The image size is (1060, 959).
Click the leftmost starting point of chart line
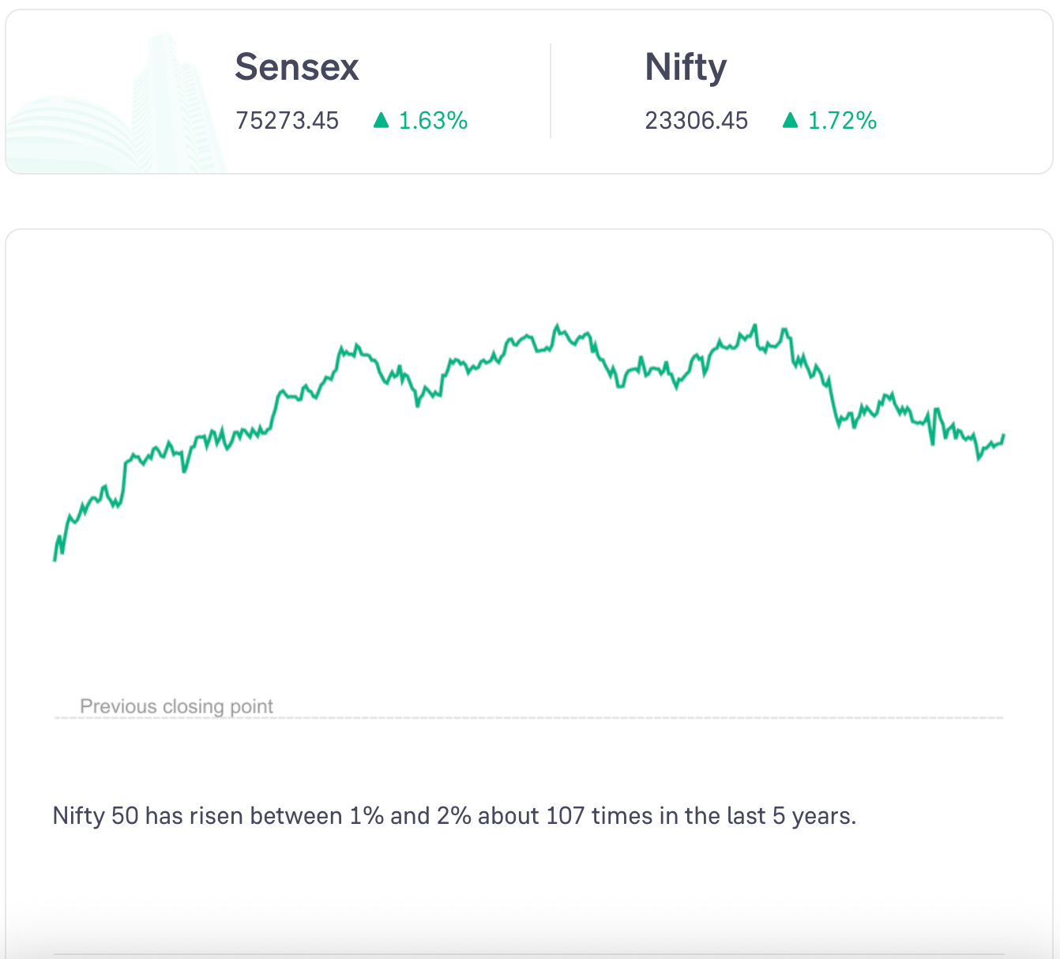coord(55,560)
